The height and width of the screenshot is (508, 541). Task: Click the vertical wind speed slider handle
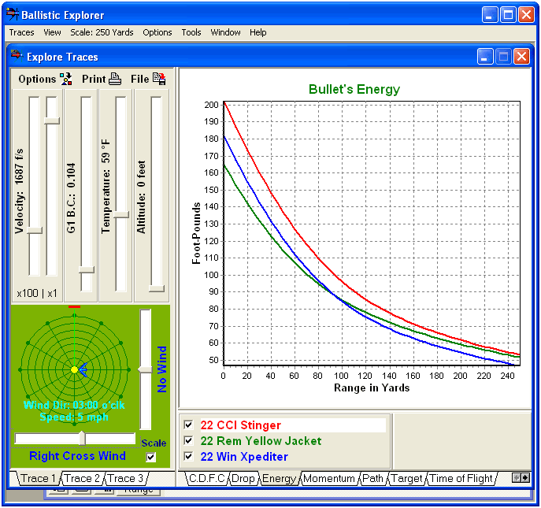(145, 369)
